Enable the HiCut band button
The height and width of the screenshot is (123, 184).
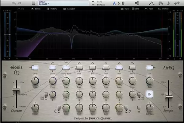(x=132, y=68)
